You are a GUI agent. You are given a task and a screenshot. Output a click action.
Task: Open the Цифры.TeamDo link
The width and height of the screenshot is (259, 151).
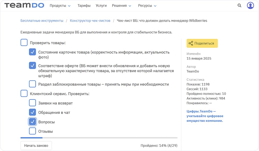click(x=201, y=111)
